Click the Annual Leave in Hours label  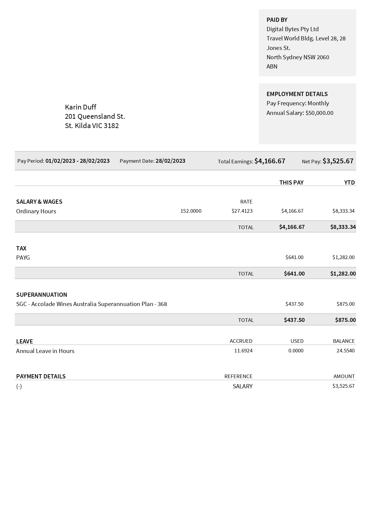pos(45,351)
